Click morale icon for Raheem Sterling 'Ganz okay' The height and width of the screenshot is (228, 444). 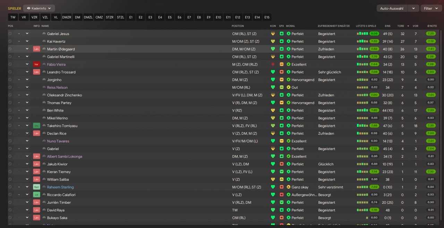point(288,187)
